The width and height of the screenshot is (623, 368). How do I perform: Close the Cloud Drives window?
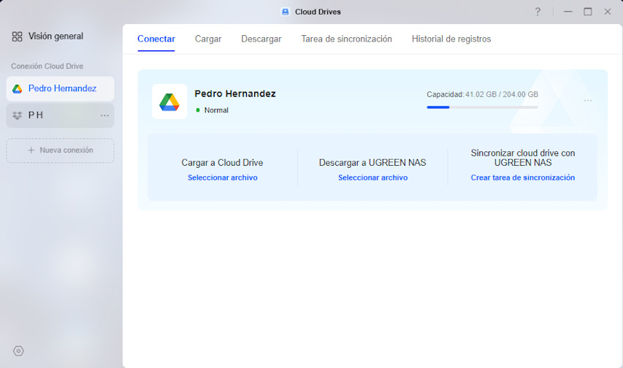click(x=608, y=12)
